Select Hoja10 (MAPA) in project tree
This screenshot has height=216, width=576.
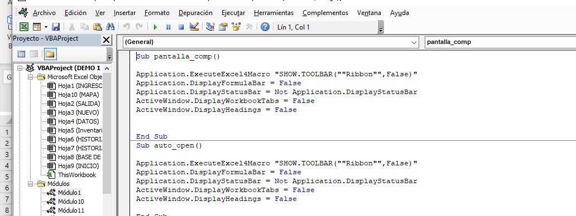(x=78, y=95)
